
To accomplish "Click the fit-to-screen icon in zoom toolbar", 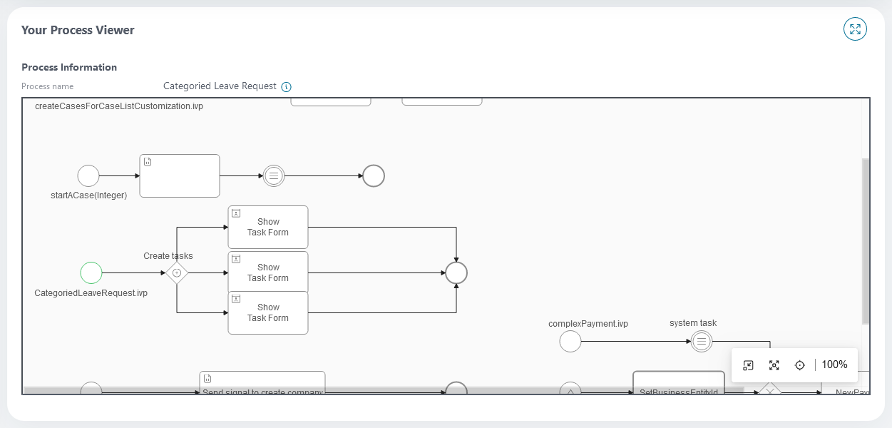I will 774,365.
